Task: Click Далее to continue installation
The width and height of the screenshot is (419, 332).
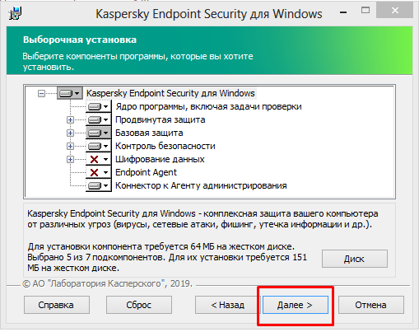Action: [296, 305]
